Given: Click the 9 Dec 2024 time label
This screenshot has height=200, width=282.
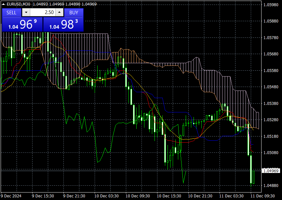Looking at the screenshot, I should [x=11, y=196].
